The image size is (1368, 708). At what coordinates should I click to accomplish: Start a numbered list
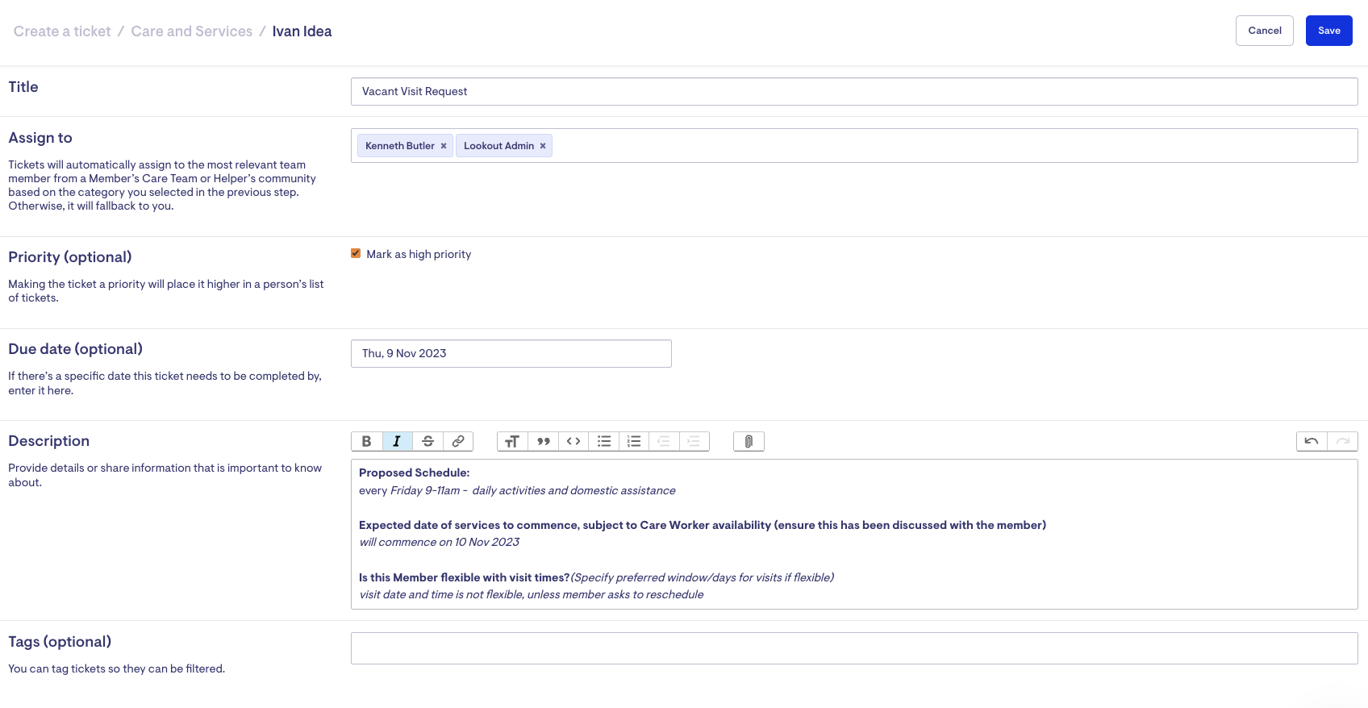tap(634, 441)
